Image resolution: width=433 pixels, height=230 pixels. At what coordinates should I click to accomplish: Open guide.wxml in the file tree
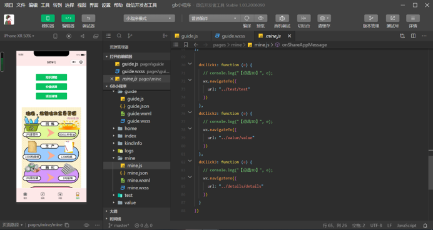(139, 114)
